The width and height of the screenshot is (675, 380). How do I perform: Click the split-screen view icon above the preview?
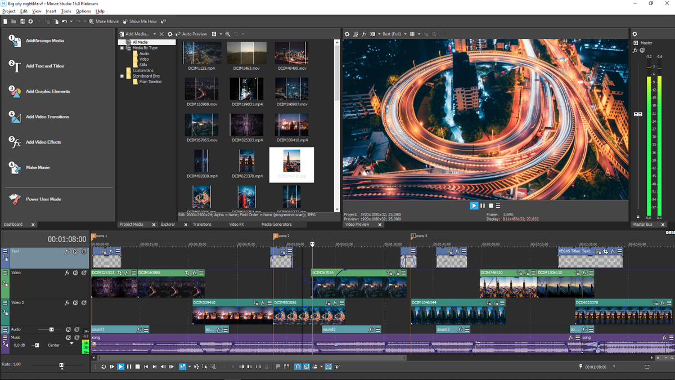click(x=372, y=34)
